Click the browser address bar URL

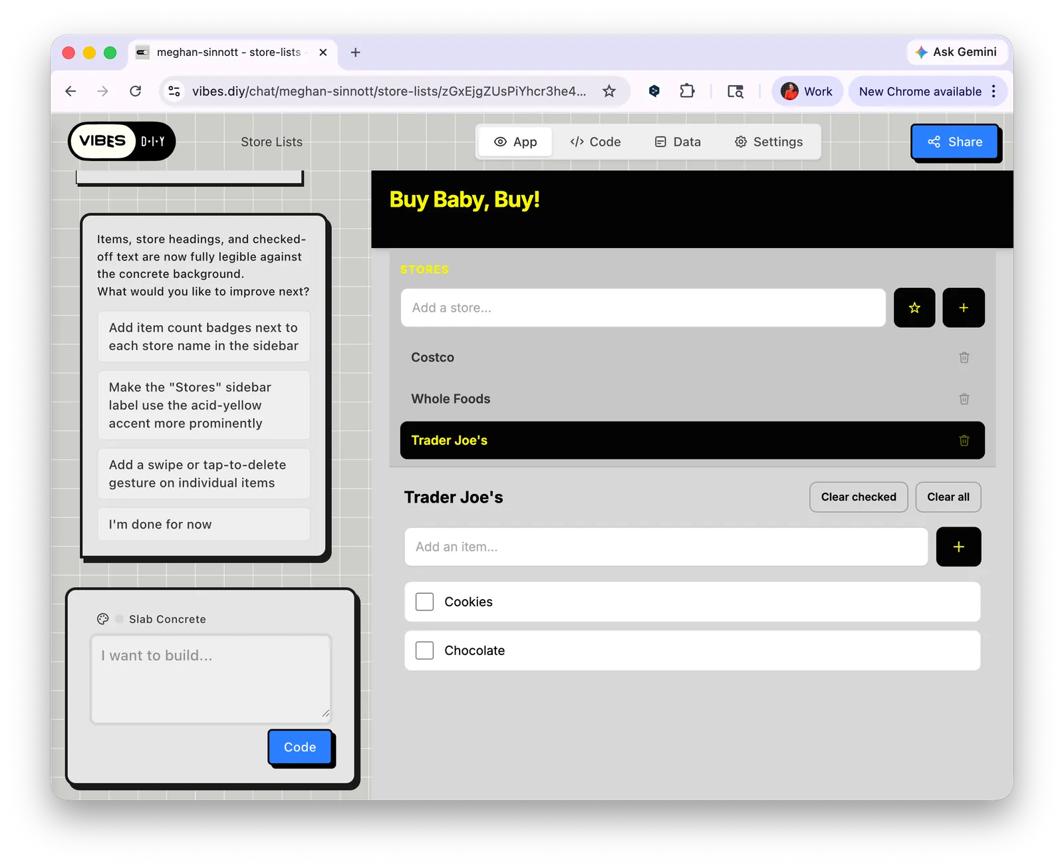(389, 91)
